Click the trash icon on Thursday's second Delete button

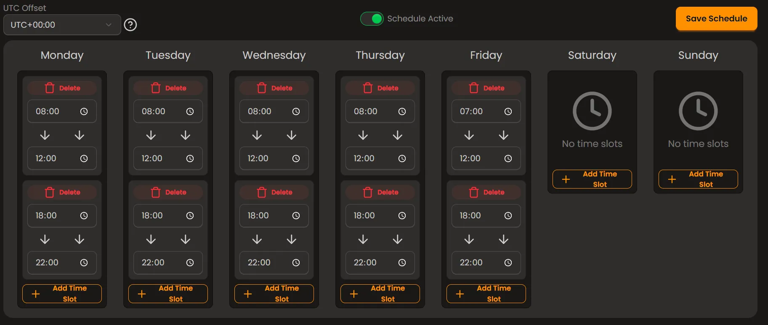(x=367, y=192)
